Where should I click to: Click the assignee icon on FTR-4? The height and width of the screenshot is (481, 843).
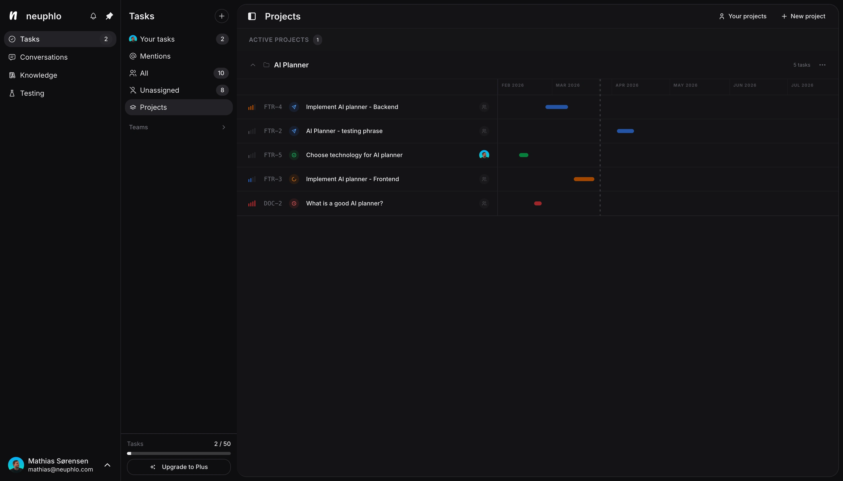[x=484, y=107]
